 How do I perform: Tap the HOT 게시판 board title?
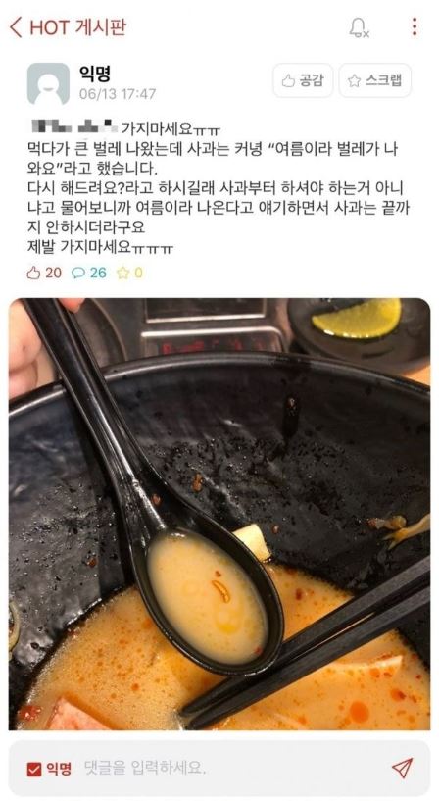(x=78, y=27)
